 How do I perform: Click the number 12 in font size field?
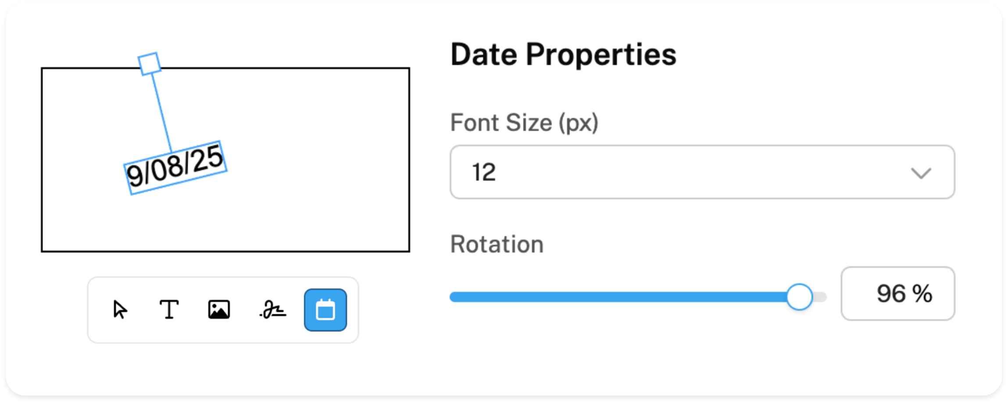(x=484, y=172)
